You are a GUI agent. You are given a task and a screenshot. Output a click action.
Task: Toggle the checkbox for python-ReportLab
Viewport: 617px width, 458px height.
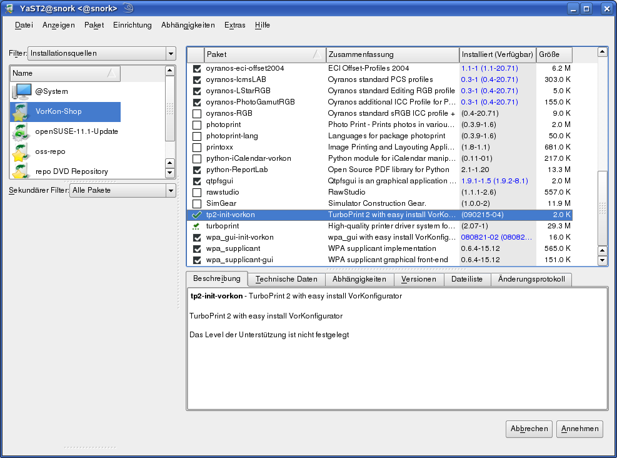point(197,170)
